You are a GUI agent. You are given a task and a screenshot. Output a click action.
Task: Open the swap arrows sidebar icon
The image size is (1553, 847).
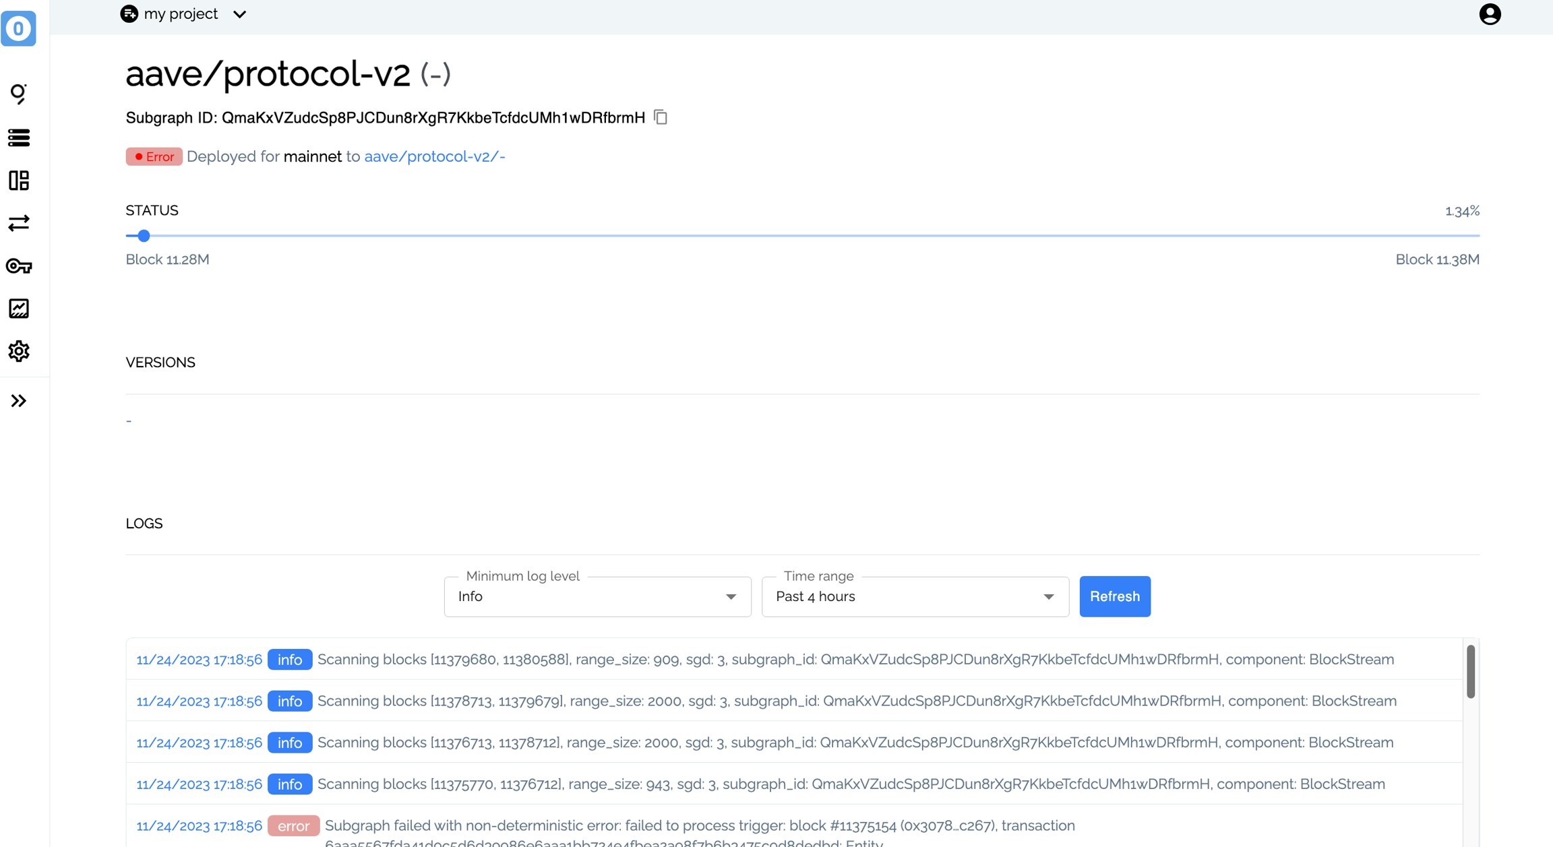pyautogui.click(x=18, y=223)
